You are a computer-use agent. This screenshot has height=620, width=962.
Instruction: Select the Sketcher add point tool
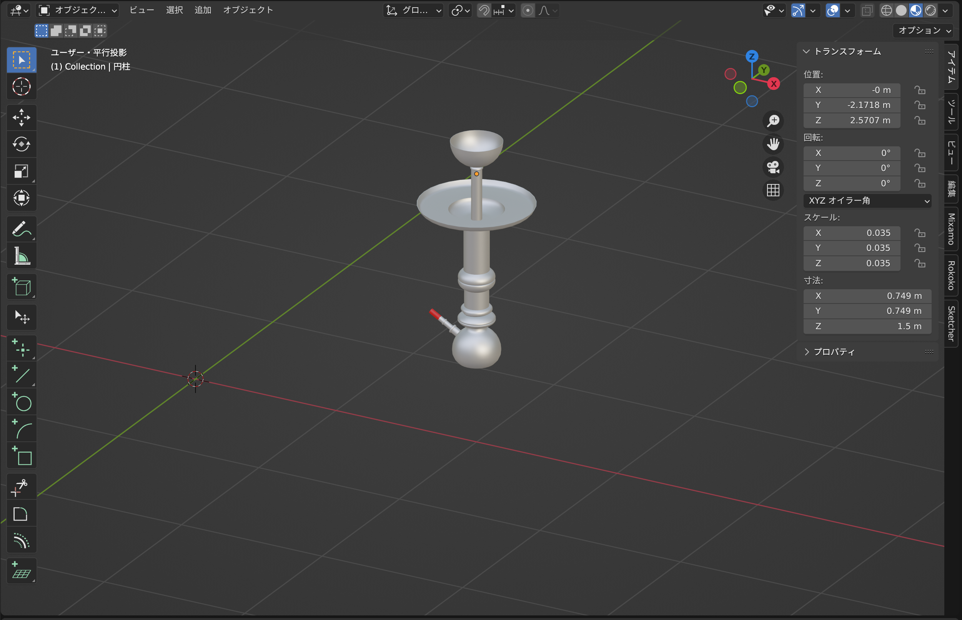coord(22,348)
